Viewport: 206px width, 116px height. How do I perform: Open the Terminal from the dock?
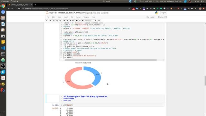pos(3,54)
